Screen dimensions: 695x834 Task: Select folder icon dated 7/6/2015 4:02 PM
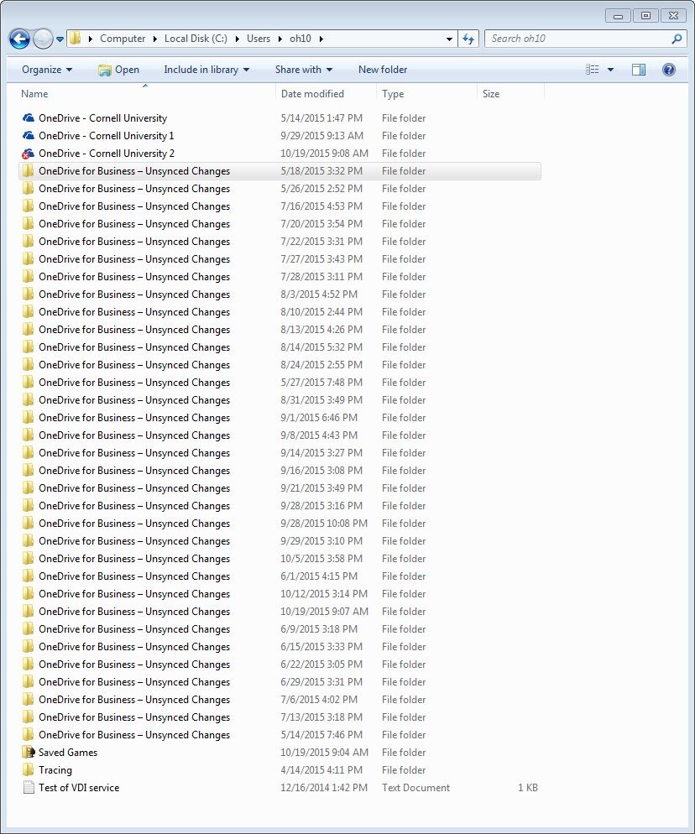tap(29, 699)
